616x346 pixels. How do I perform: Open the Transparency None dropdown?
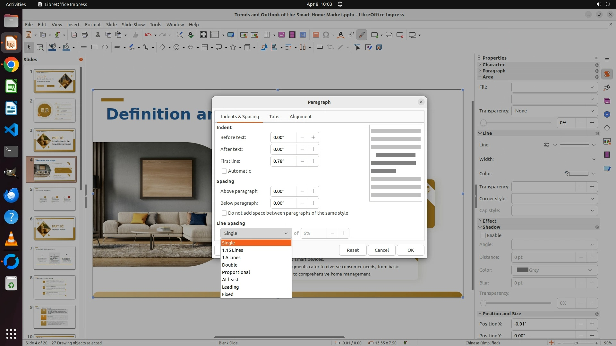[554, 111]
